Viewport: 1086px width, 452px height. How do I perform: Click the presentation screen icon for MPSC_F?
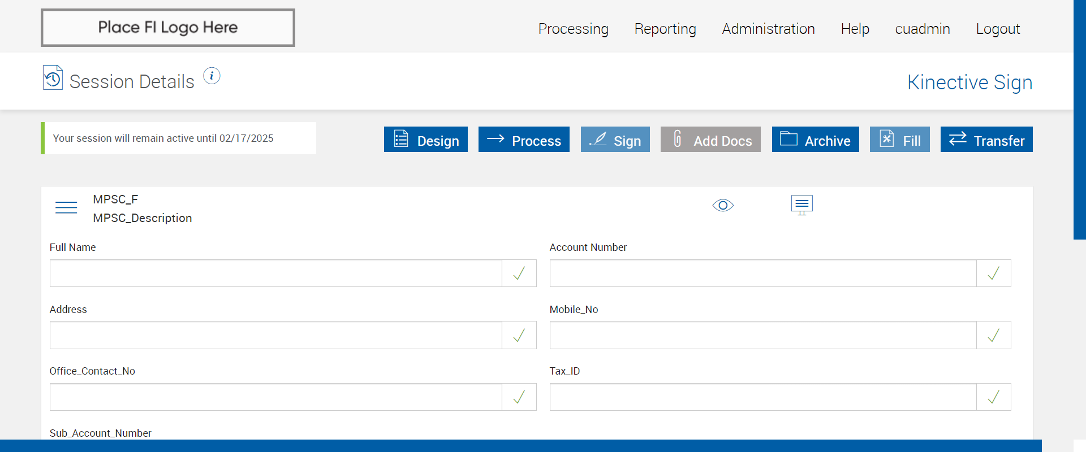(x=802, y=205)
